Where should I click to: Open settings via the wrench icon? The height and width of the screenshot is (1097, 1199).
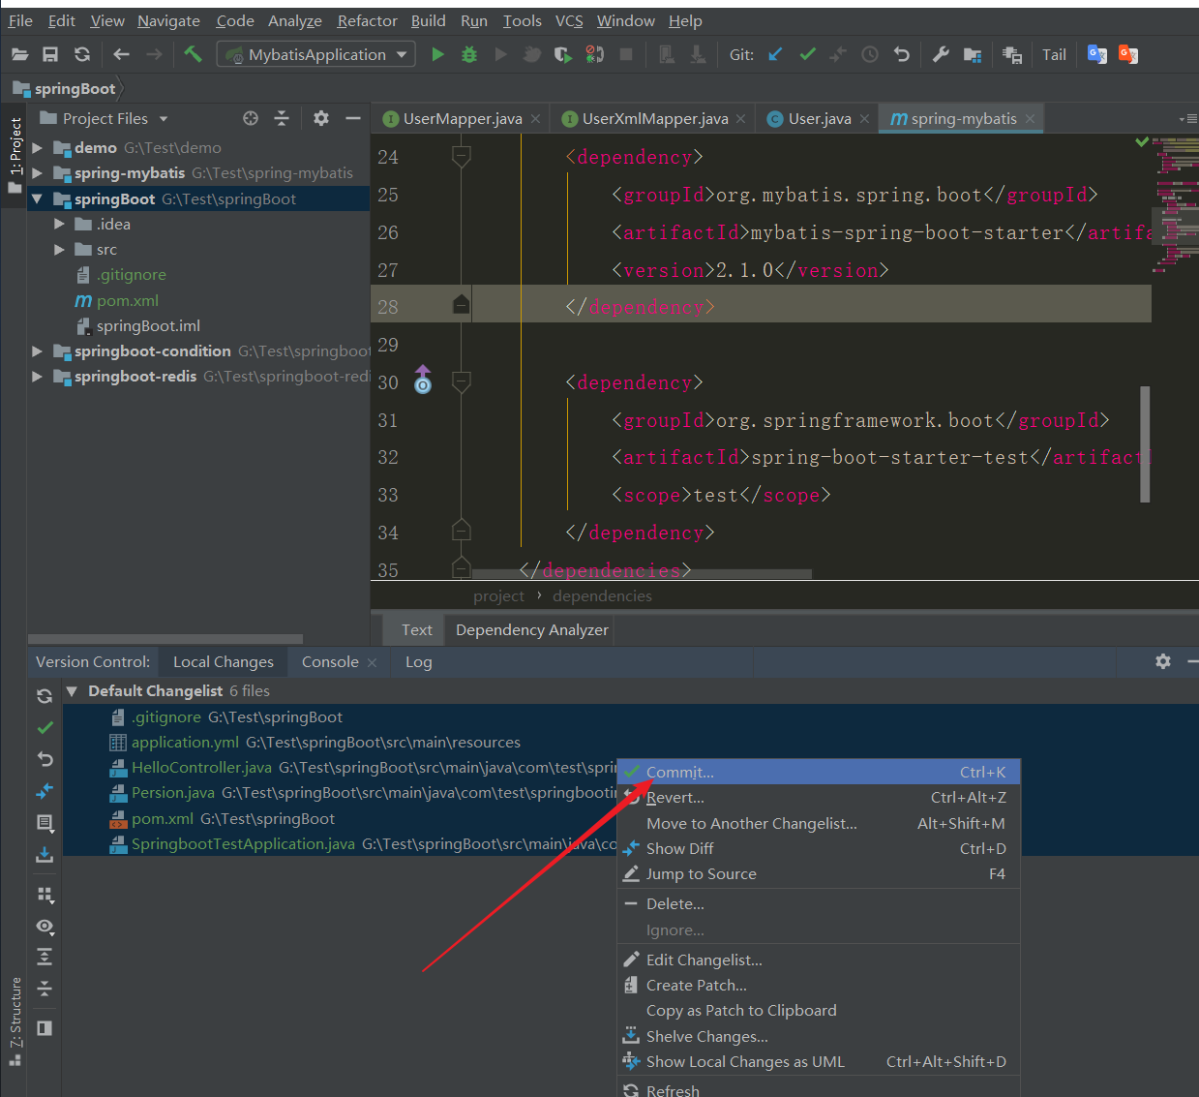click(x=940, y=54)
